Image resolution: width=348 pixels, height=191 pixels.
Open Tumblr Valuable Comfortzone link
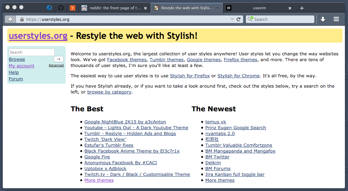tap(239, 145)
